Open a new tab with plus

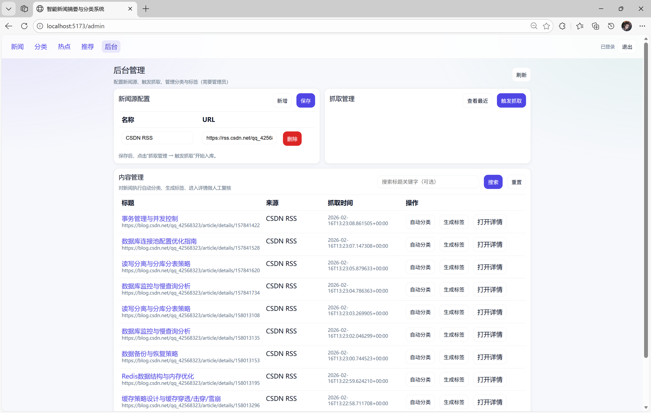[x=146, y=9]
